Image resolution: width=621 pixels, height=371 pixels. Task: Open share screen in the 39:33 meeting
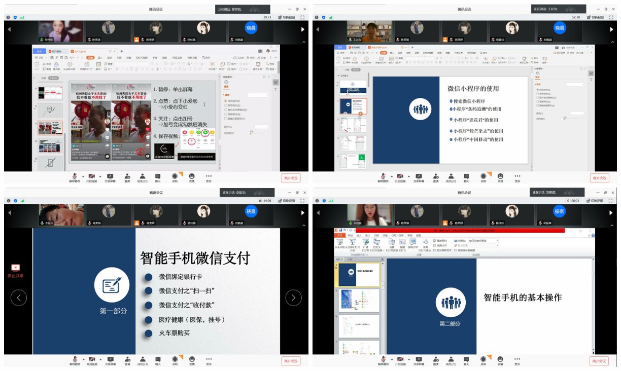pyautogui.click(x=110, y=177)
